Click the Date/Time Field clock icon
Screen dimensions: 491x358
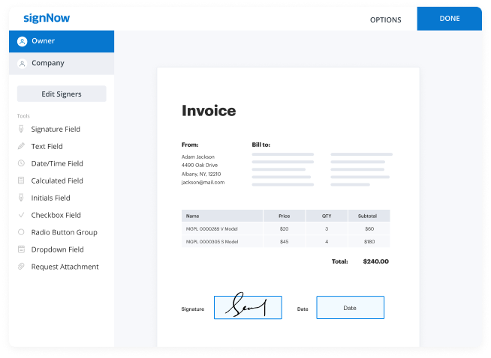tap(21, 164)
